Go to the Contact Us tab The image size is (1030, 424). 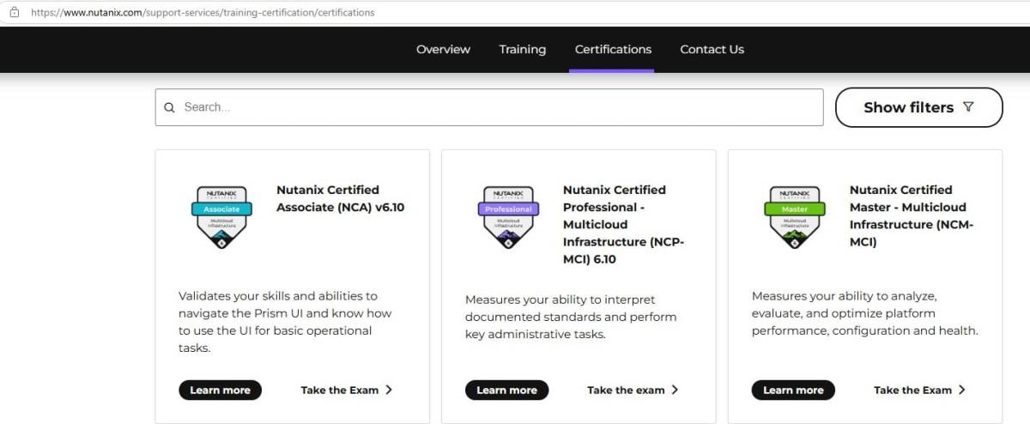(x=712, y=49)
